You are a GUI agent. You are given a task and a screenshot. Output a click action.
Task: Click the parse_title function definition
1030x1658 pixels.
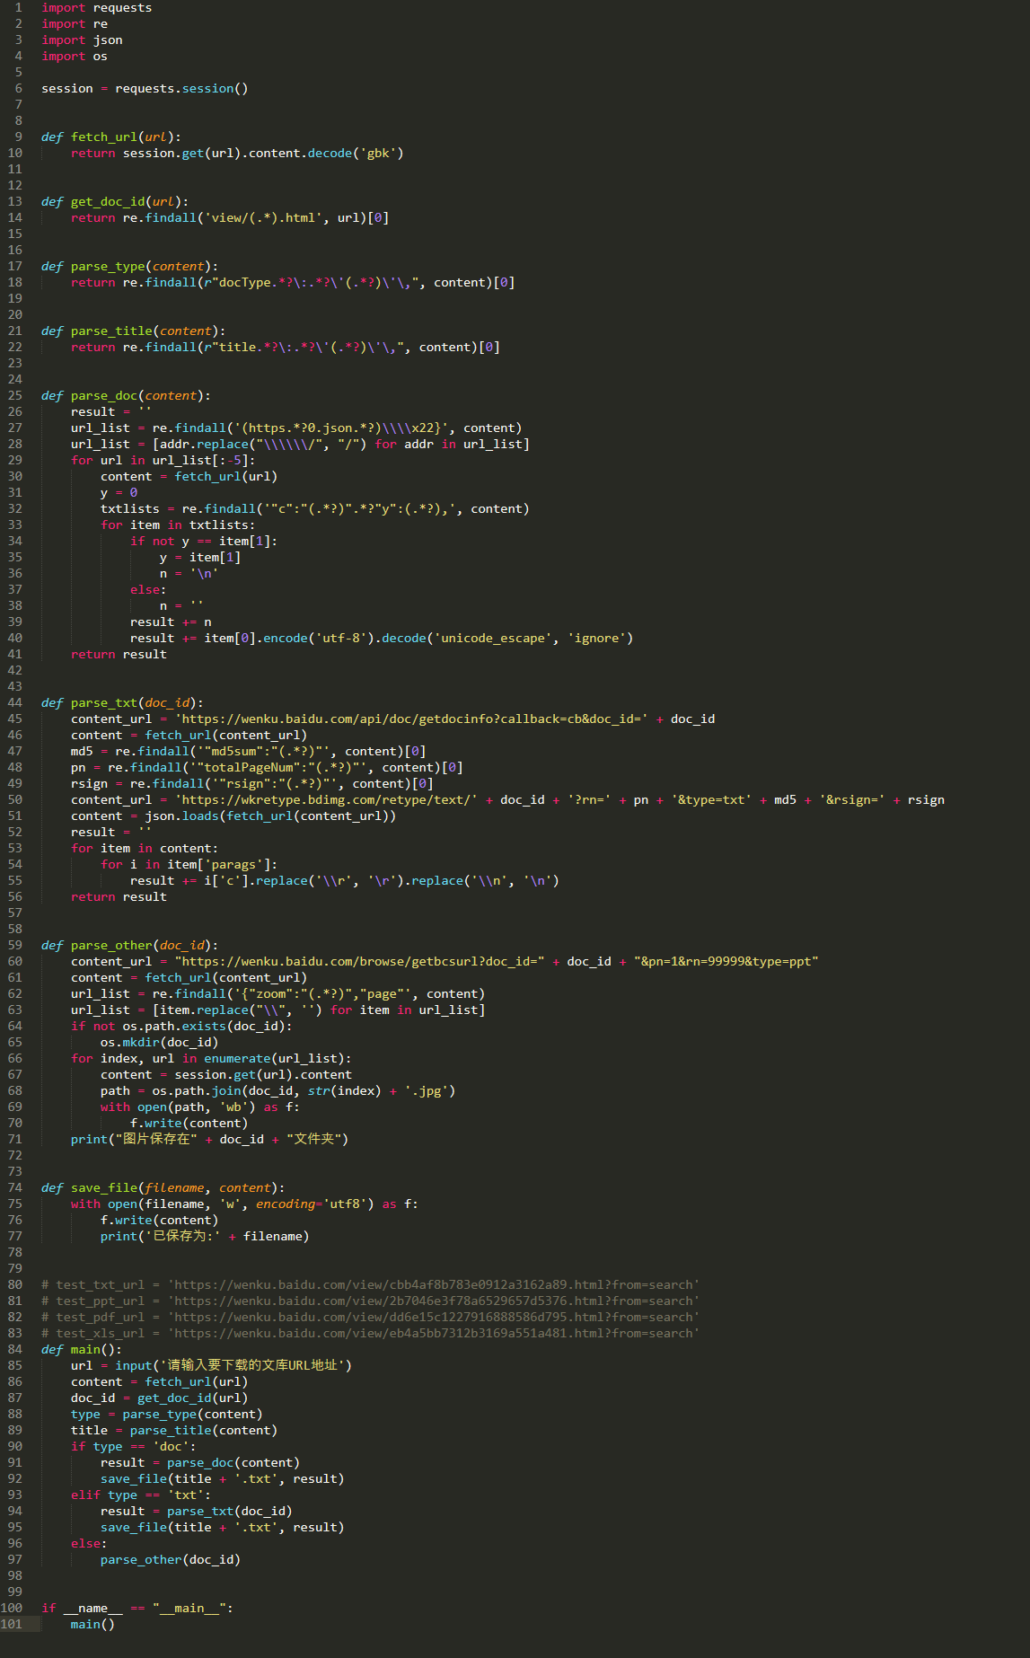[x=111, y=331]
